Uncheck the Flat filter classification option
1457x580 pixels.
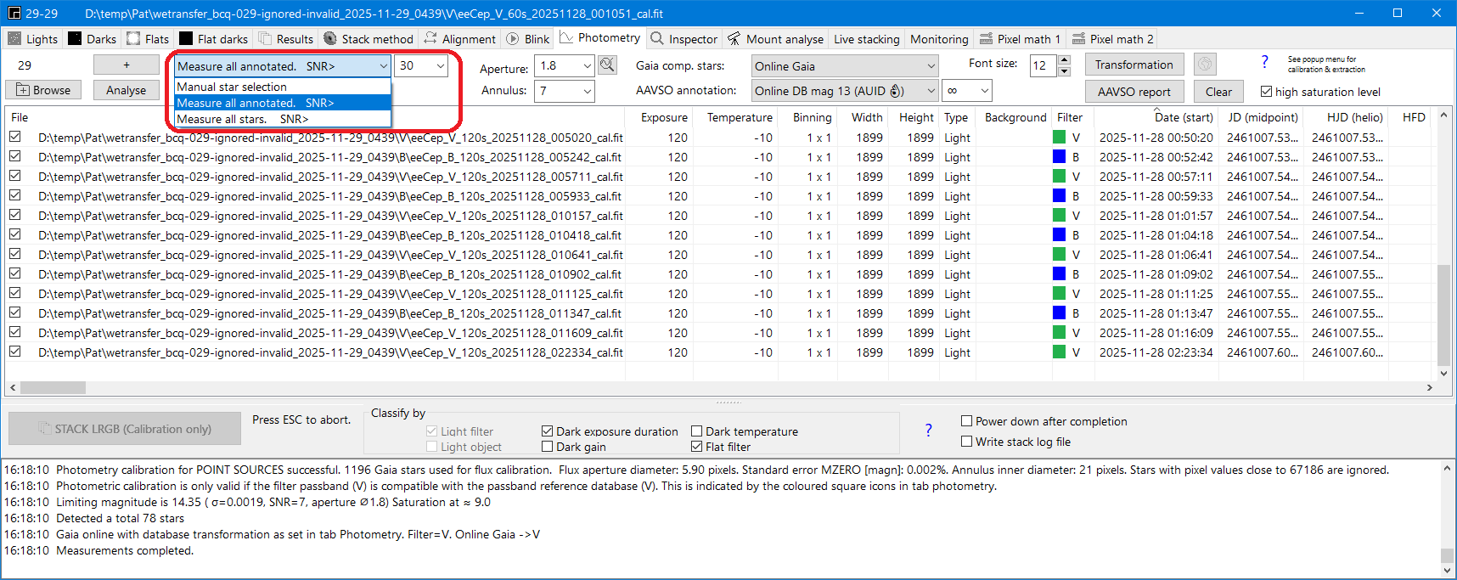tap(696, 447)
